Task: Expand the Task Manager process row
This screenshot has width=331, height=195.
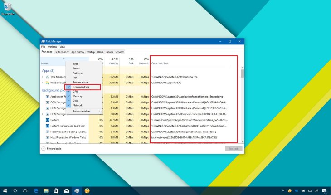Action: 43,77
